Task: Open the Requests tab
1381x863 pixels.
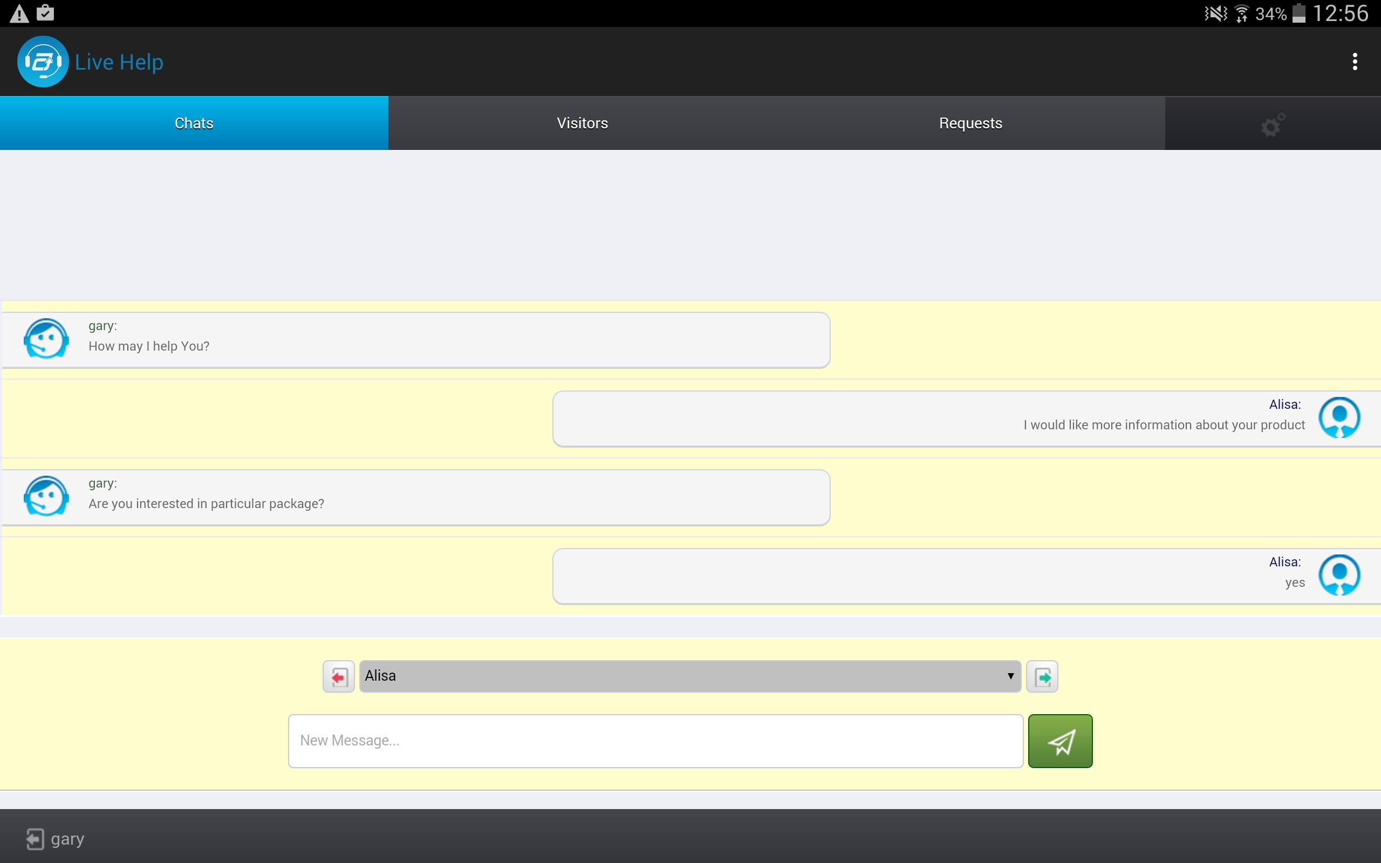Action: (x=970, y=124)
